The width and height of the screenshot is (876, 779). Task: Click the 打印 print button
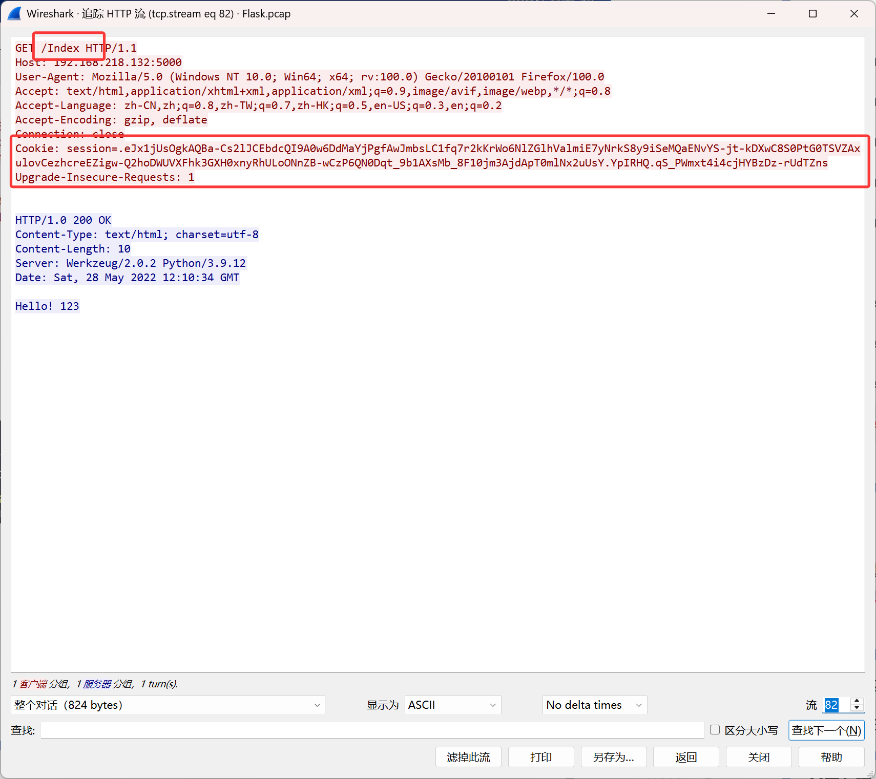(x=541, y=757)
